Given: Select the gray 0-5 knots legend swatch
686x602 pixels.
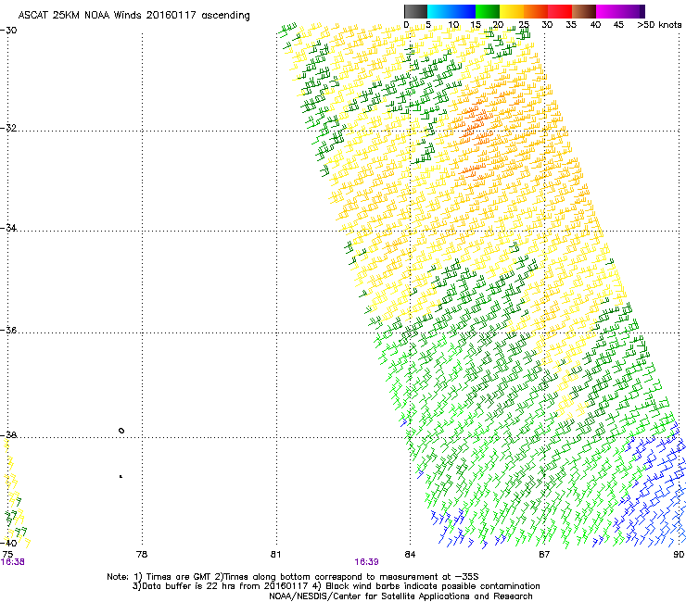Looking at the screenshot, I should [x=415, y=11].
